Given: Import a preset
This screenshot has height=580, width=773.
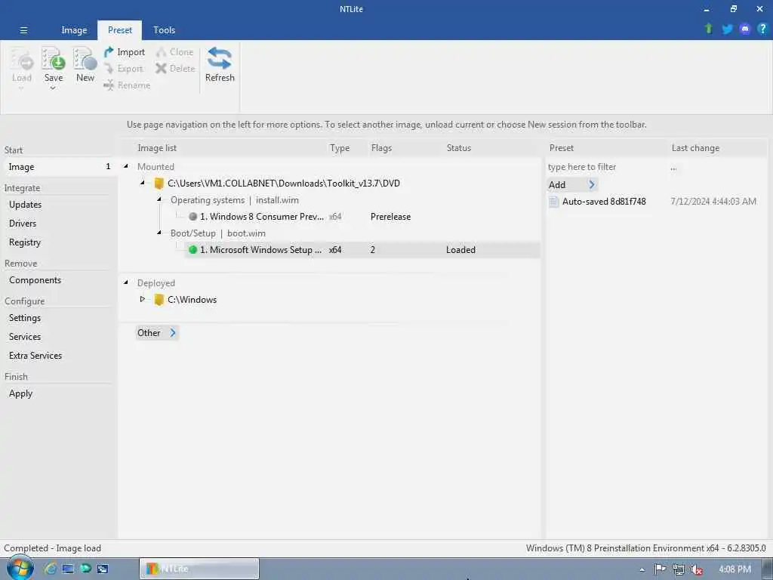Looking at the screenshot, I should (x=125, y=52).
